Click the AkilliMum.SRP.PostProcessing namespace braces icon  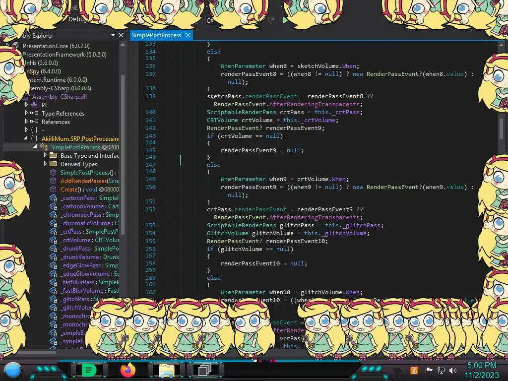pyautogui.click(x=34, y=138)
